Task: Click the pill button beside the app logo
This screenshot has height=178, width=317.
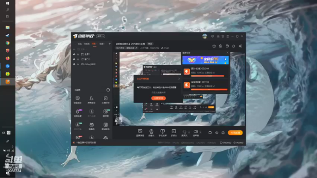Action: [x=101, y=36]
